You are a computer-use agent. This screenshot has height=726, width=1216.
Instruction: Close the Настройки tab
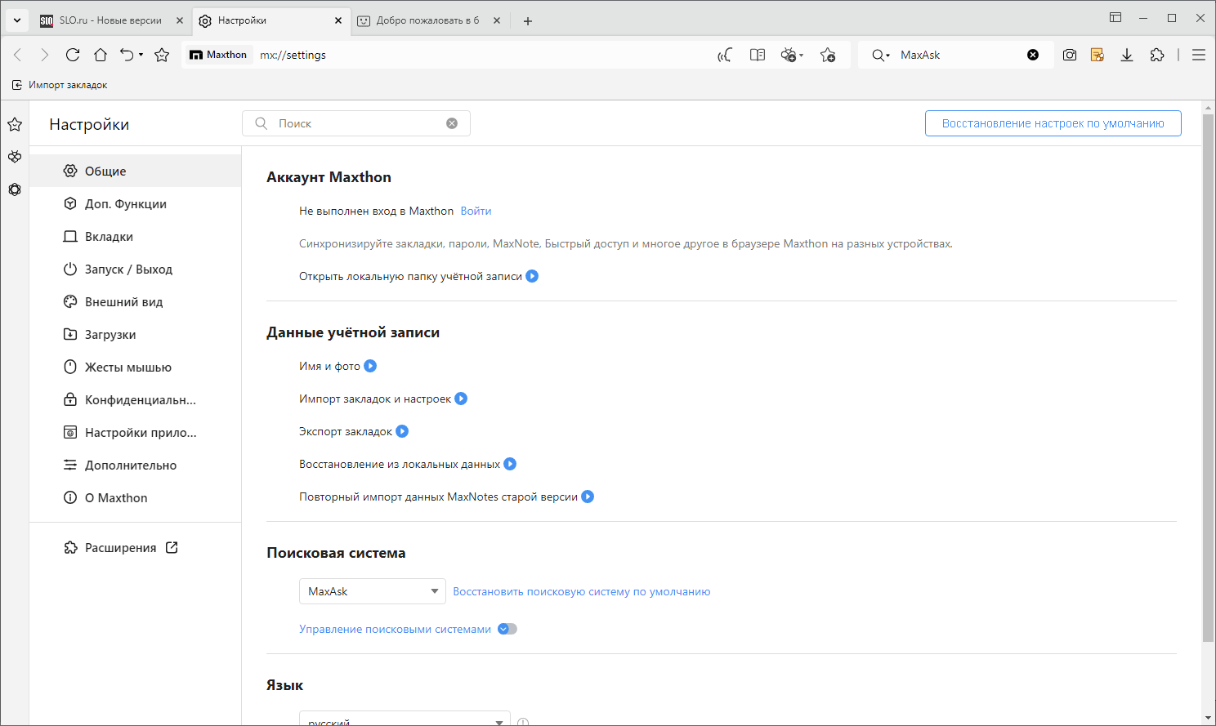coord(338,20)
